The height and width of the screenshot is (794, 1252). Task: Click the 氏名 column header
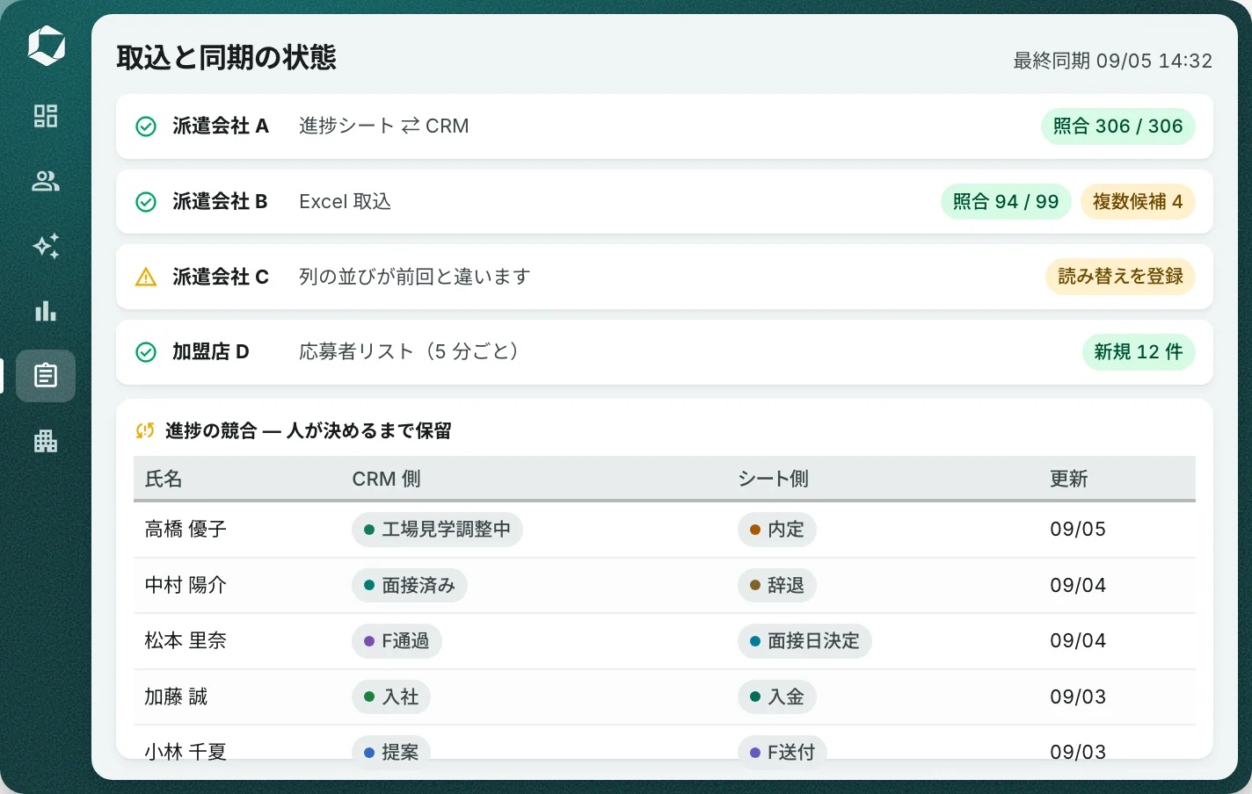point(164,479)
